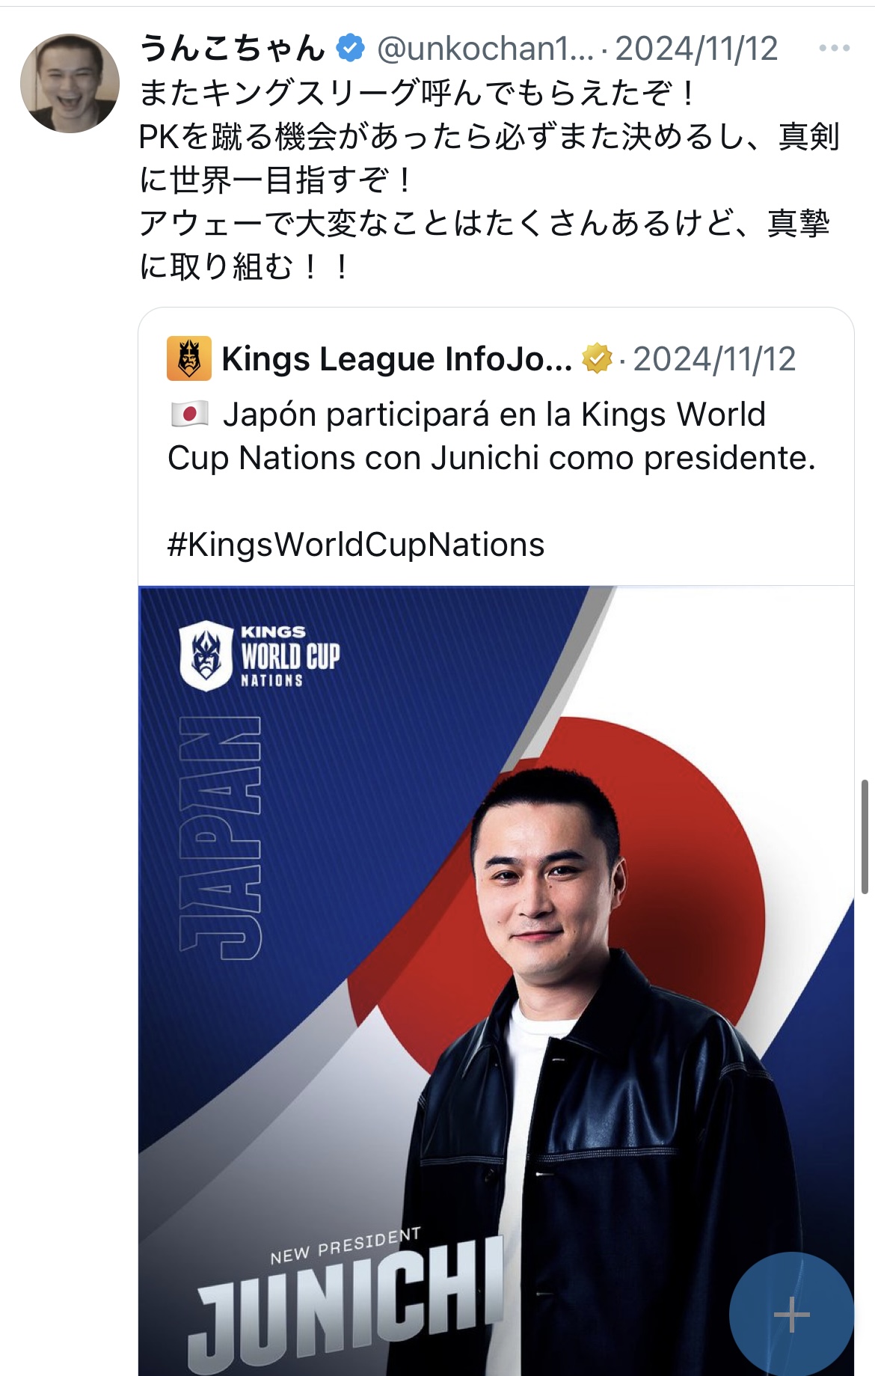Tap the gold verified badge on Kings League
Screen dimensions: 875x1376
click(x=598, y=359)
